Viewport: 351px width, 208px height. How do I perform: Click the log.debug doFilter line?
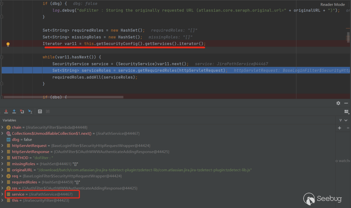pos(196,10)
